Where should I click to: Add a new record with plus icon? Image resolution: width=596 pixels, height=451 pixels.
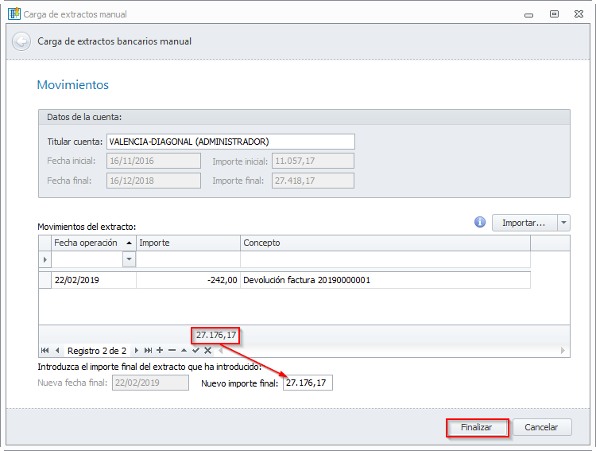160,350
